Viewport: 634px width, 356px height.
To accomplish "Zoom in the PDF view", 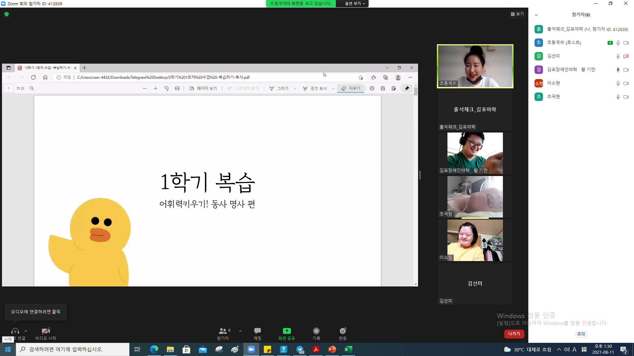I will click(x=156, y=88).
